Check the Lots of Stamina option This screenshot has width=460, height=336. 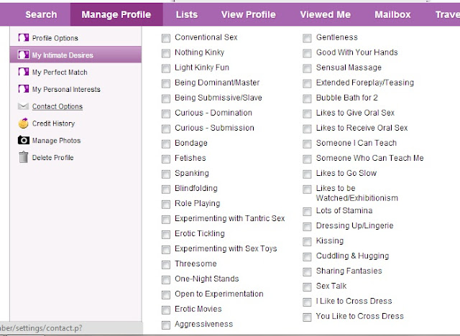[308, 212]
